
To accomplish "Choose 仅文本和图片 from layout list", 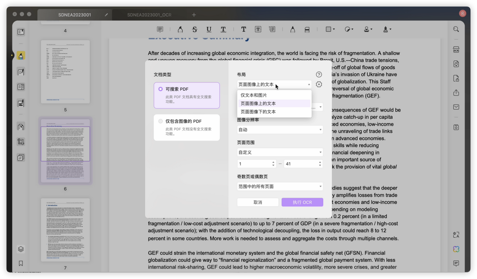I will coord(254,95).
